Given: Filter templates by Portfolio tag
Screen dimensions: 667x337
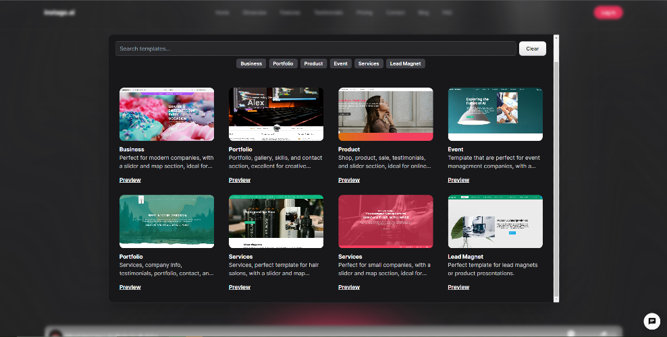Looking at the screenshot, I should 283,63.
